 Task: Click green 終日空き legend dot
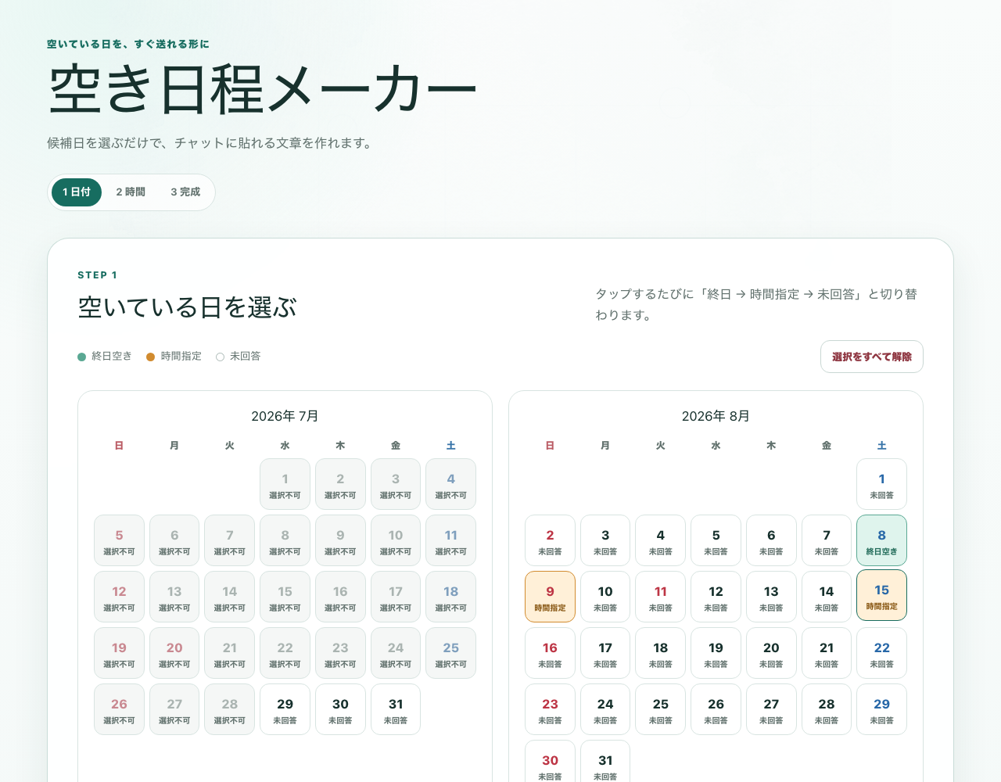(81, 357)
